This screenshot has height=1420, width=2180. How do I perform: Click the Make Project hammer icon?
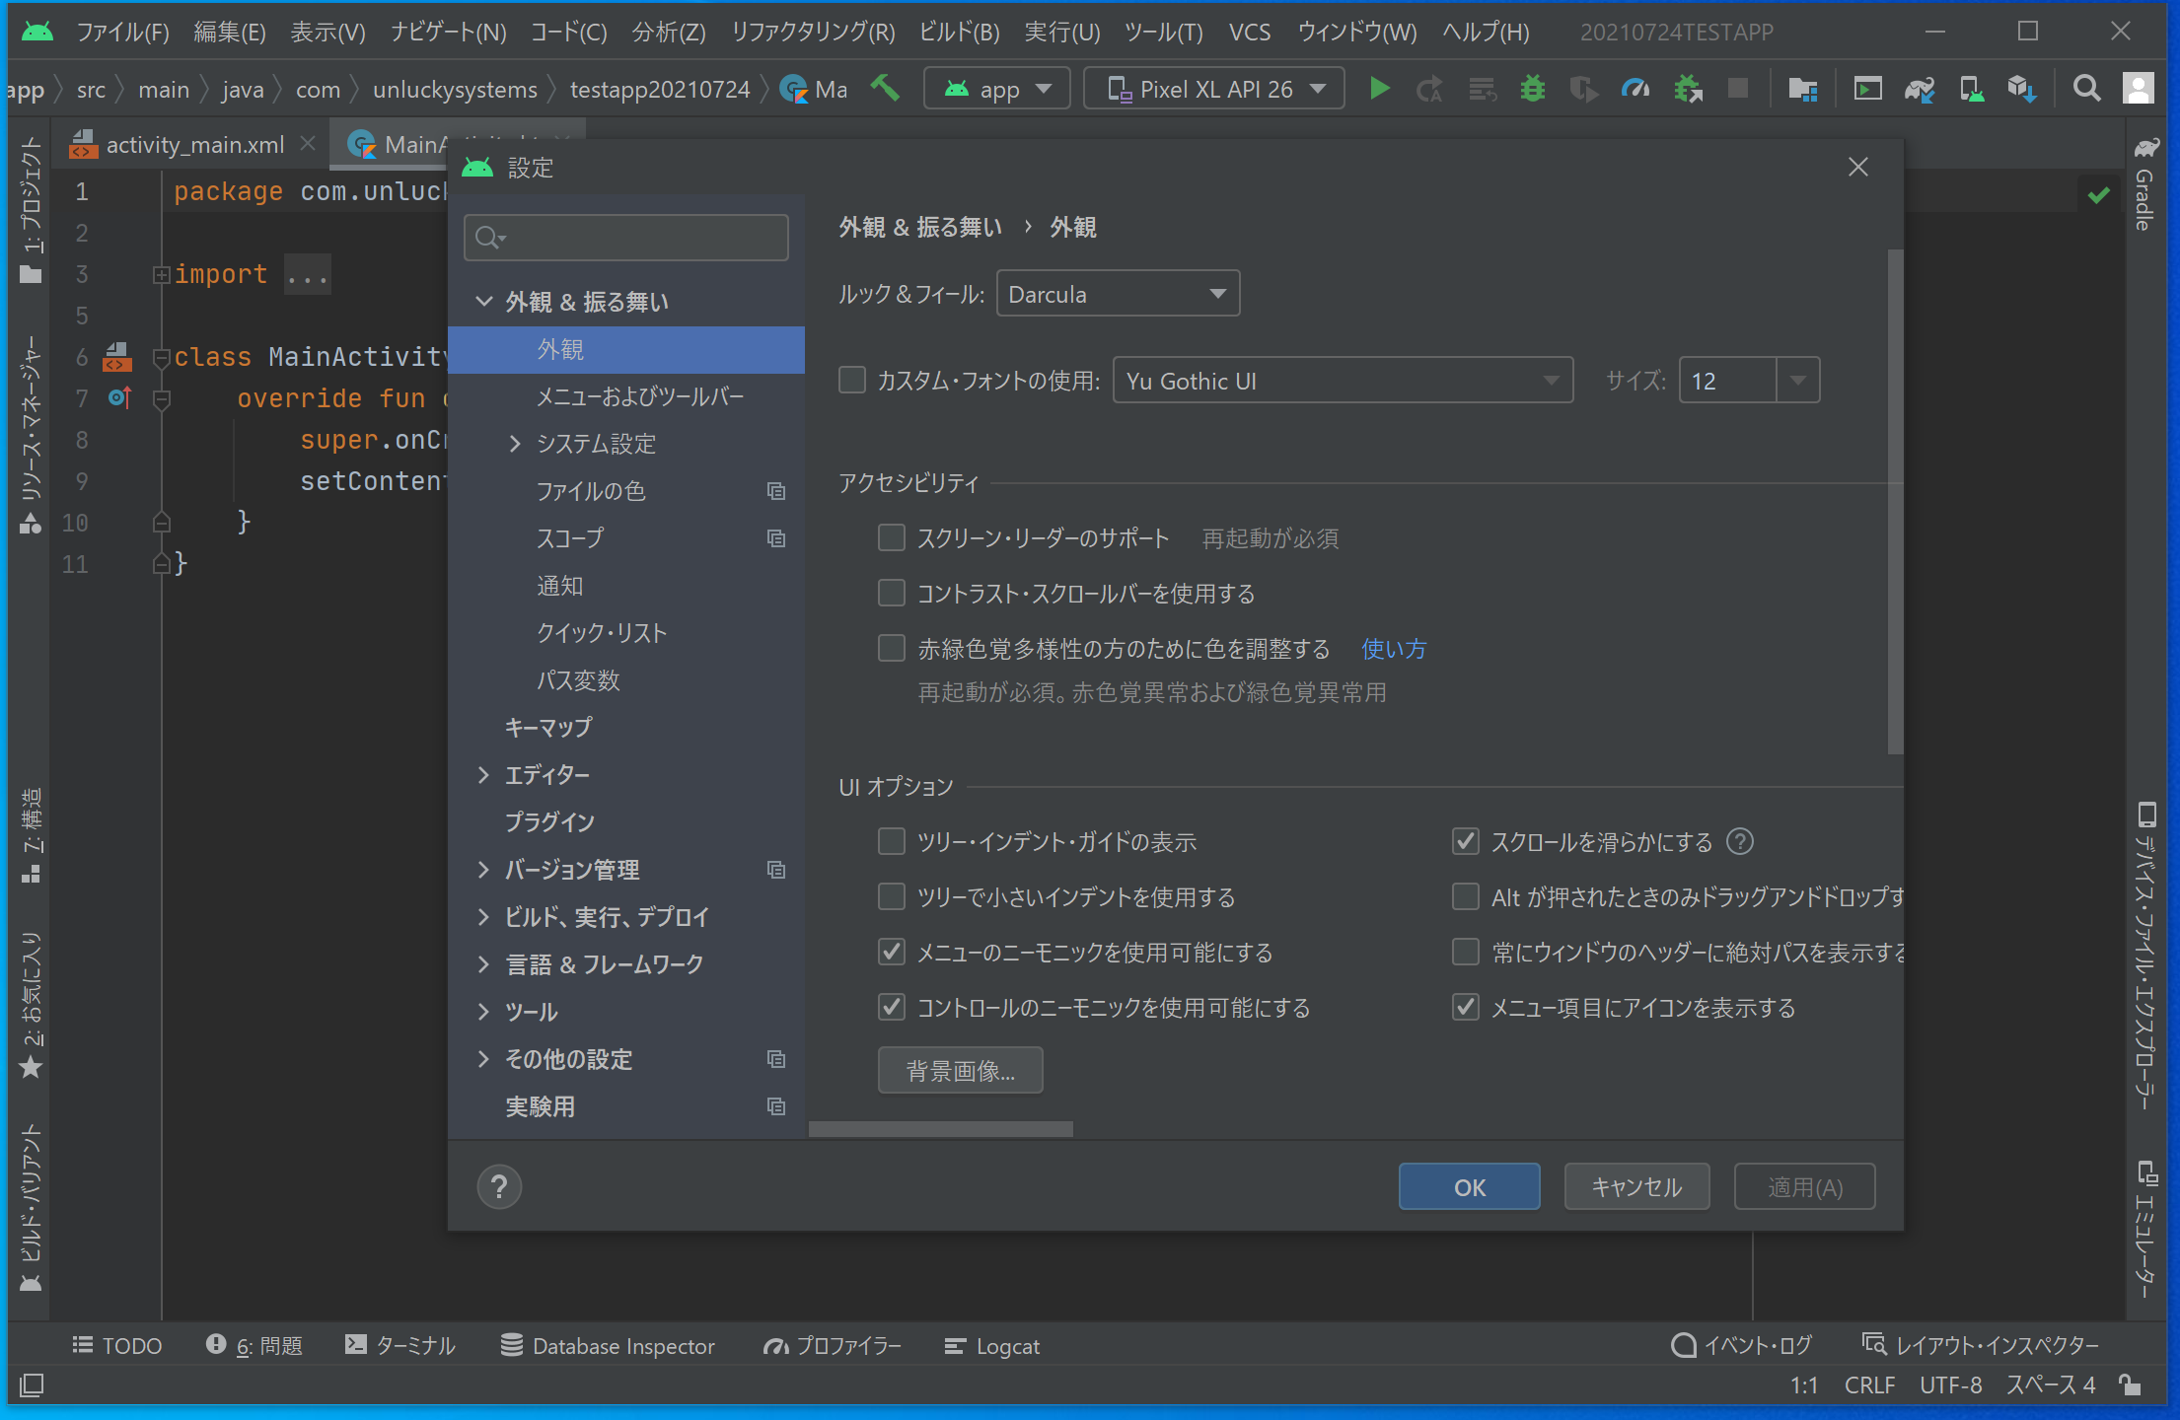click(x=885, y=89)
